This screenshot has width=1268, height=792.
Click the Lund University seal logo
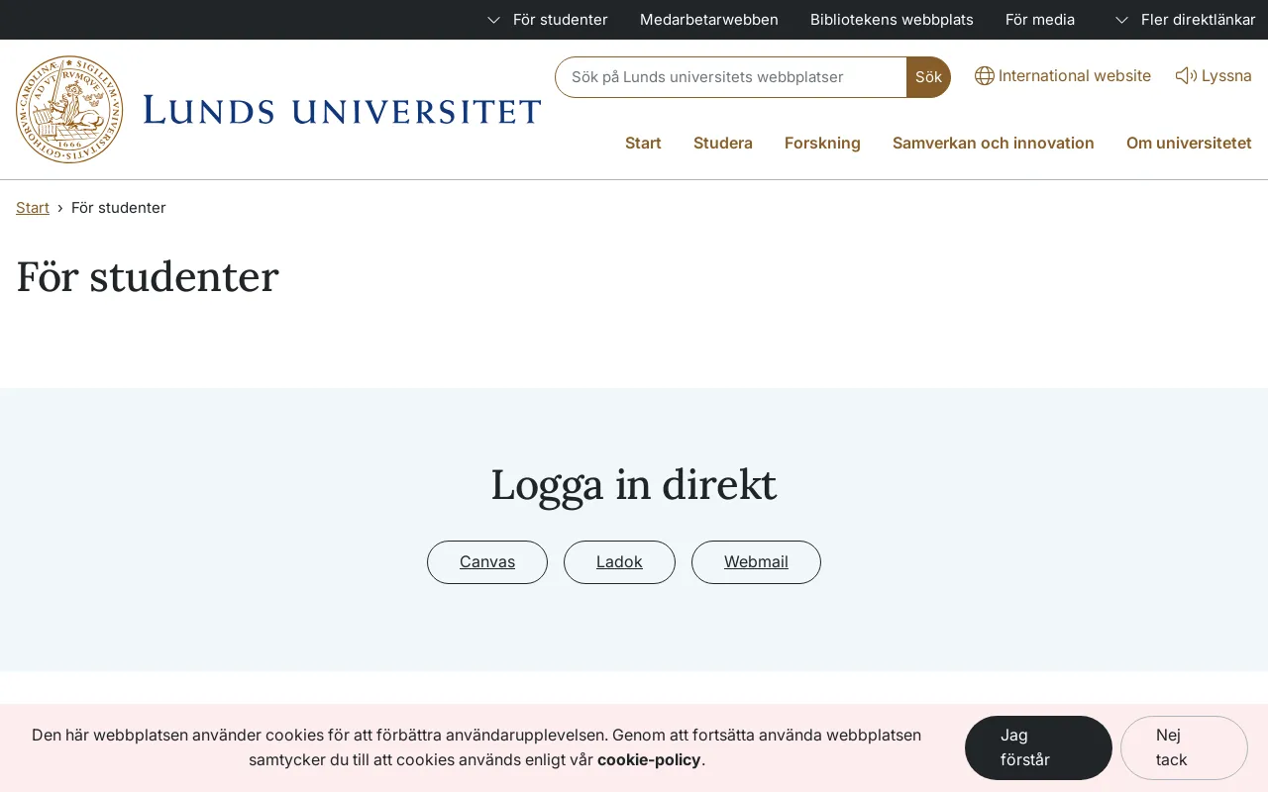click(x=69, y=109)
